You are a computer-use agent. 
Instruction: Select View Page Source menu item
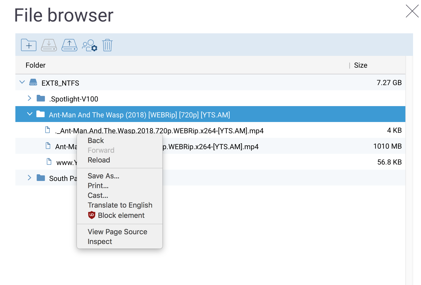point(120,232)
